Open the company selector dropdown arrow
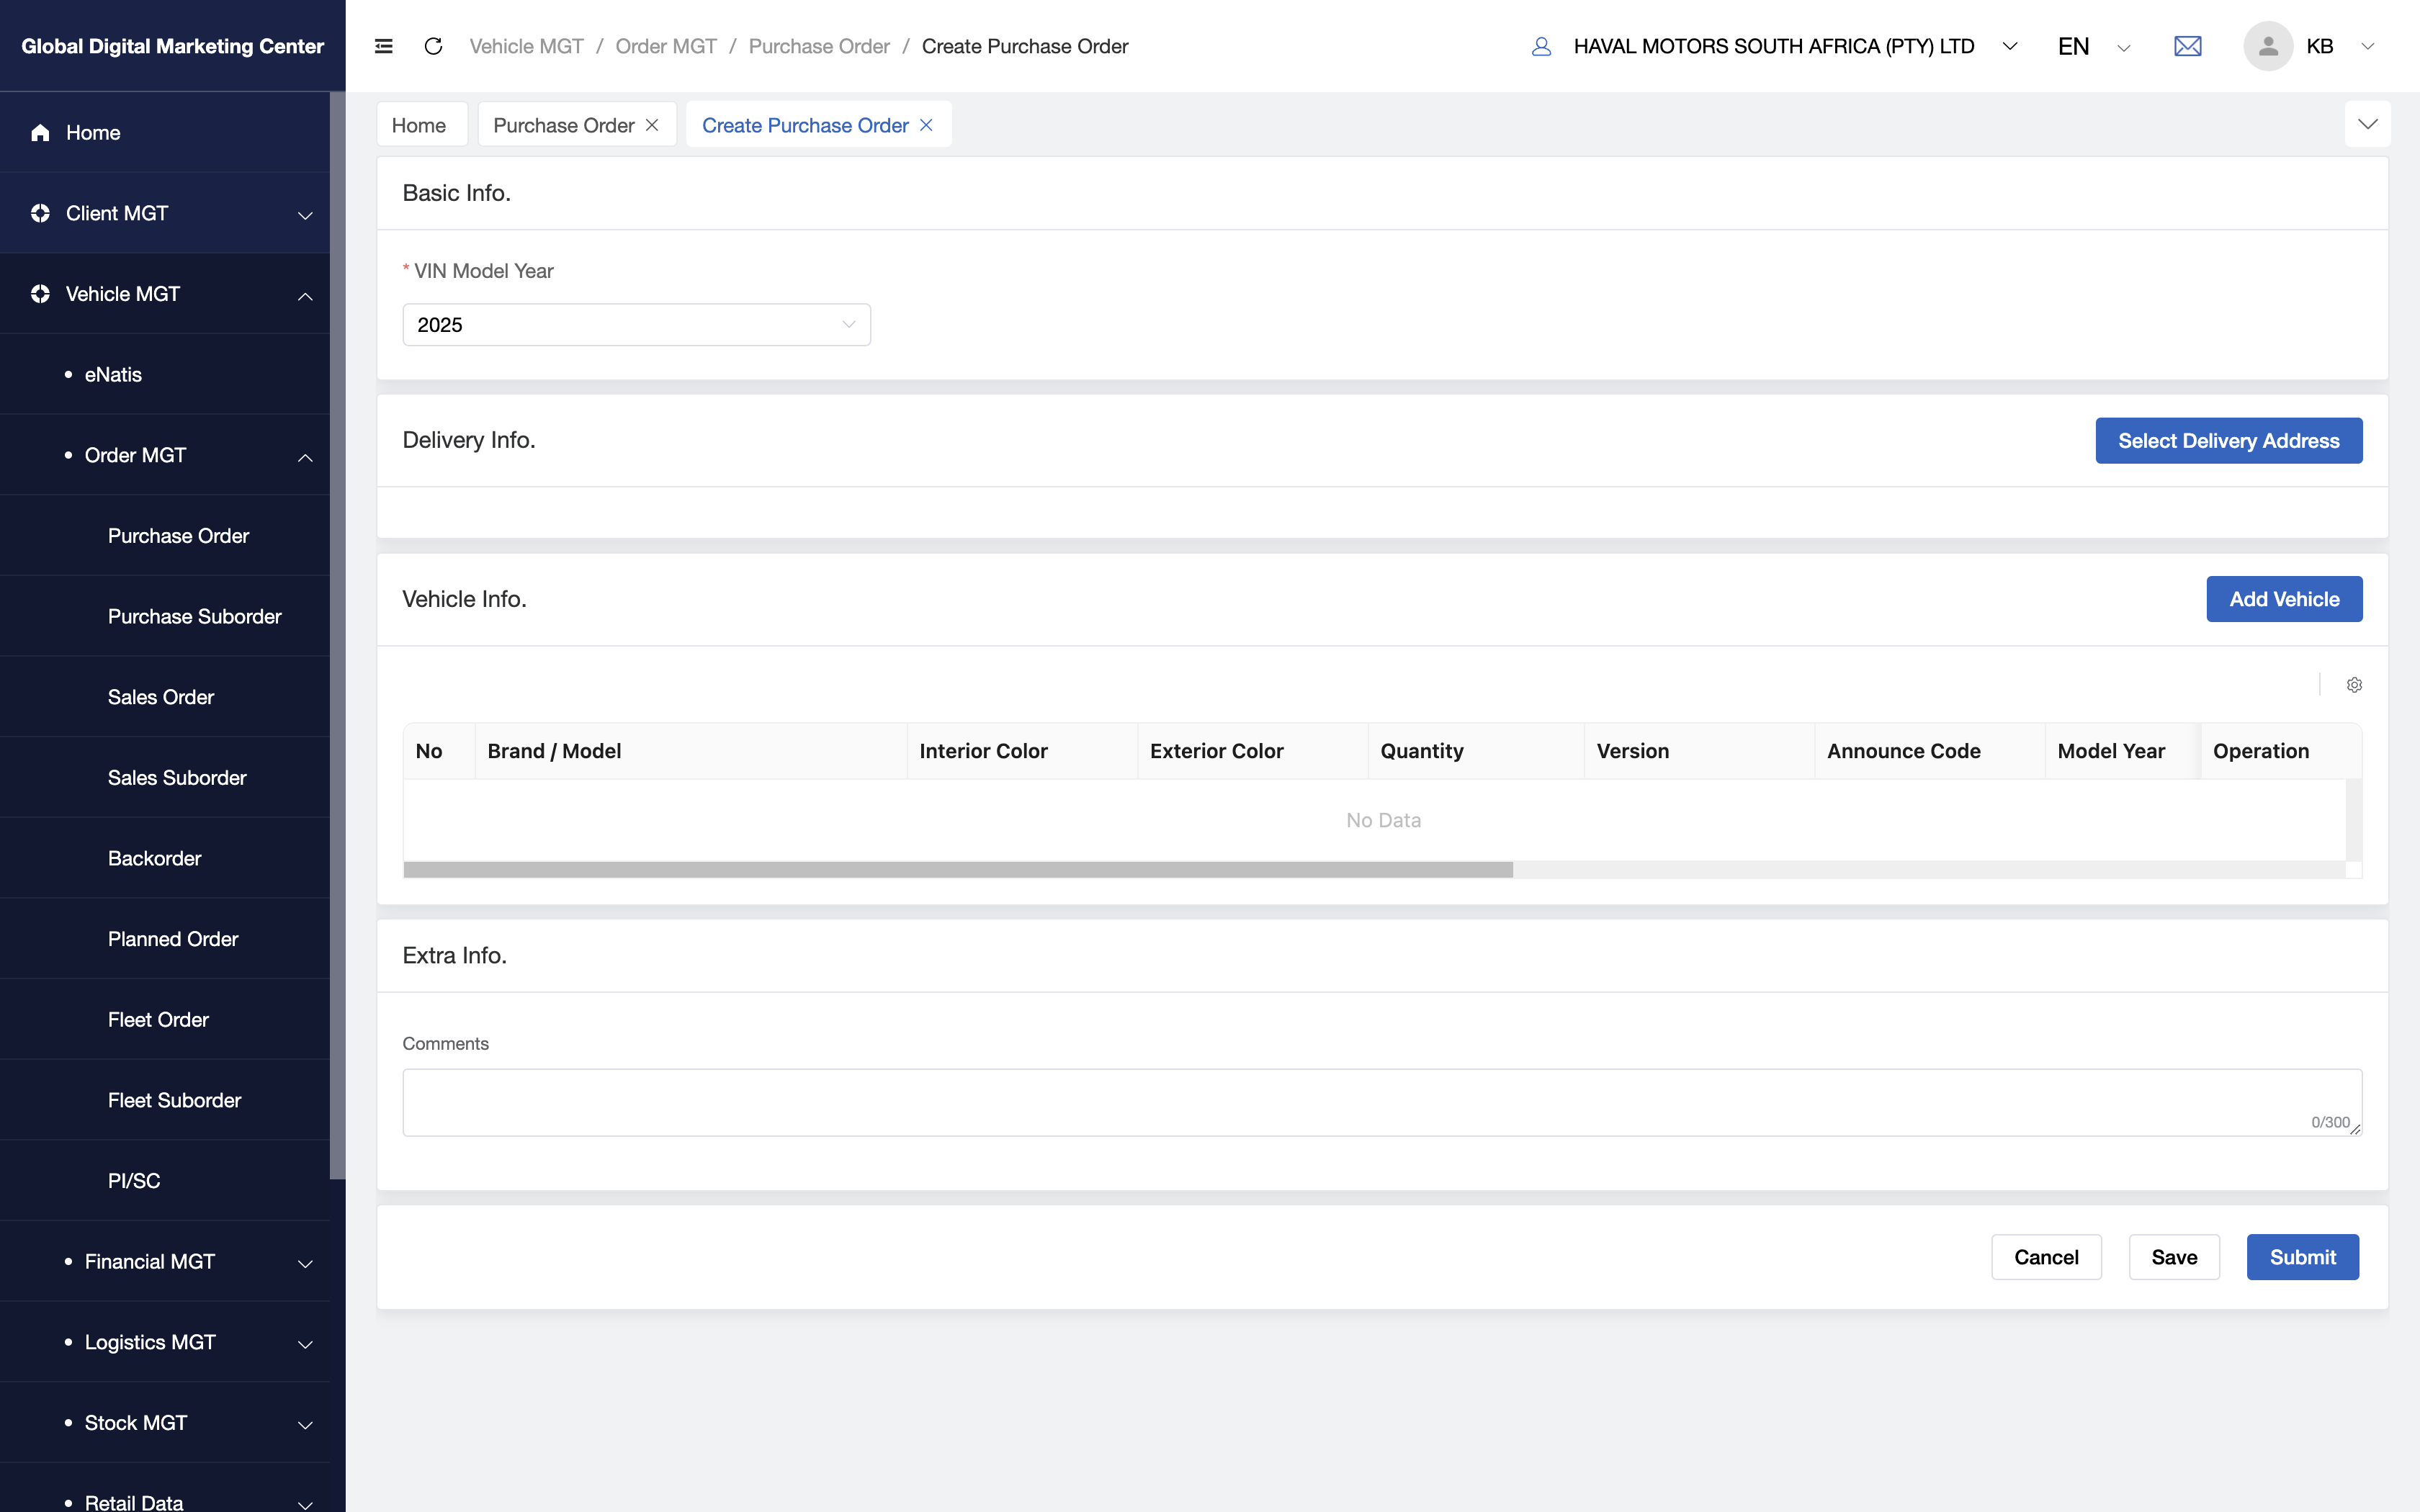The width and height of the screenshot is (2420, 1512). 2010,46
